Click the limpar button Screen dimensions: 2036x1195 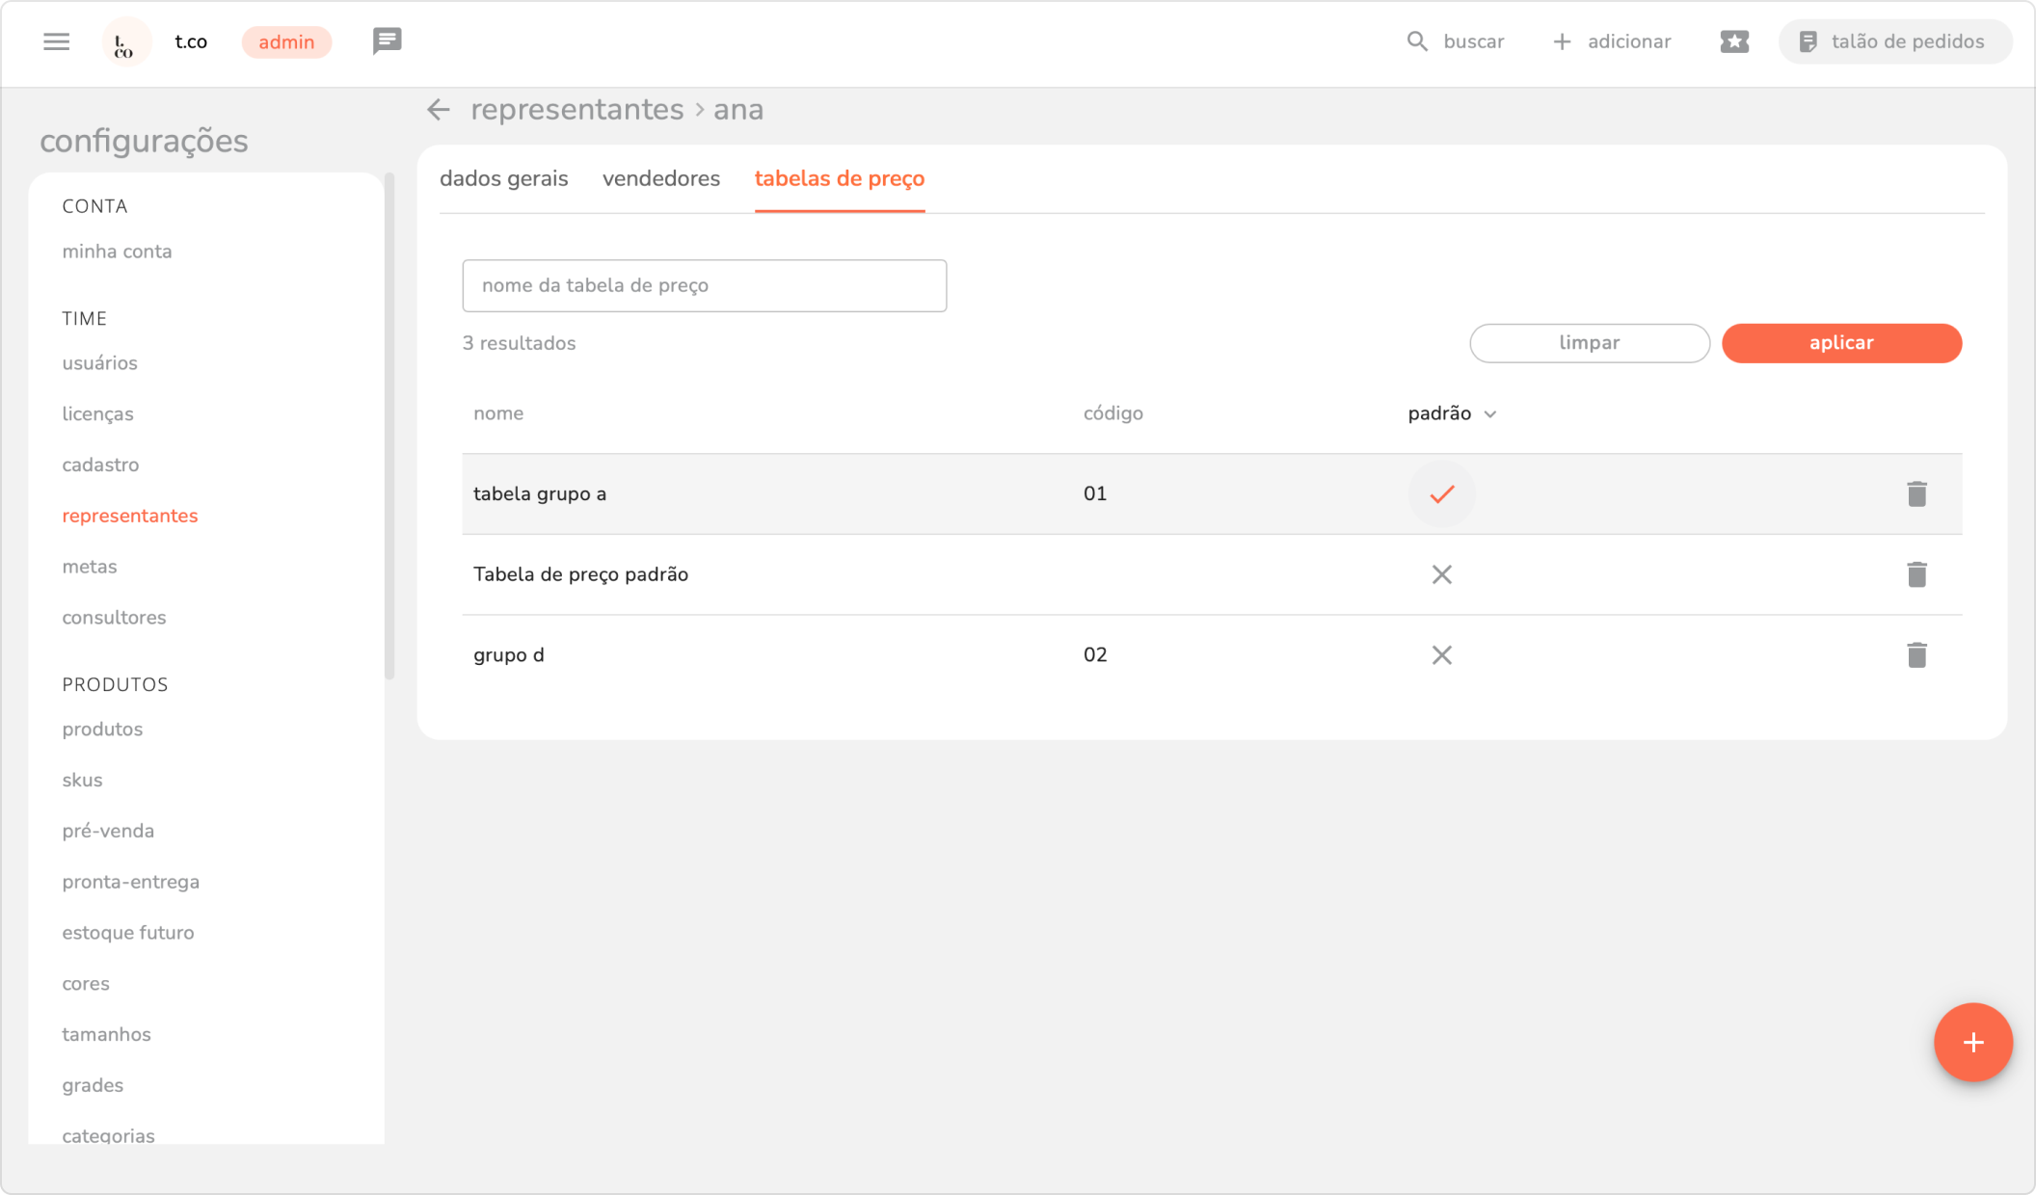tap(1589, 343)
